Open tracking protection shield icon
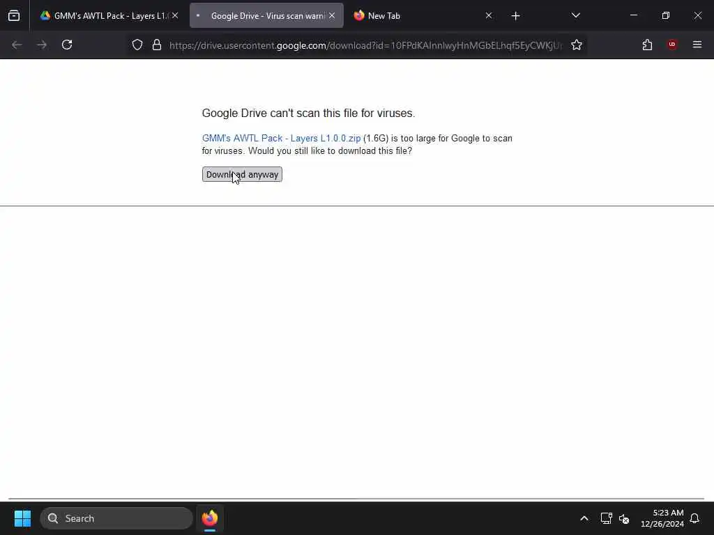The height and width of the screenshot is (535, 714). [137, 45]
